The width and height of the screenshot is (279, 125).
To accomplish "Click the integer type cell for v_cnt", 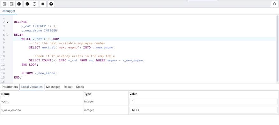I will pyautogui.click(x=106, y=101).
